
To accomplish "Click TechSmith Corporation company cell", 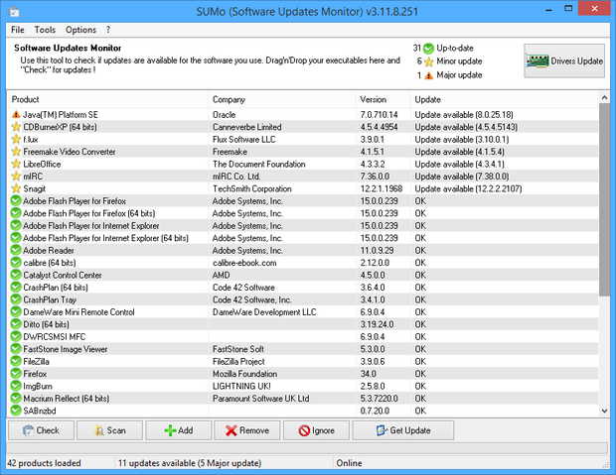I will pos(252,188).
